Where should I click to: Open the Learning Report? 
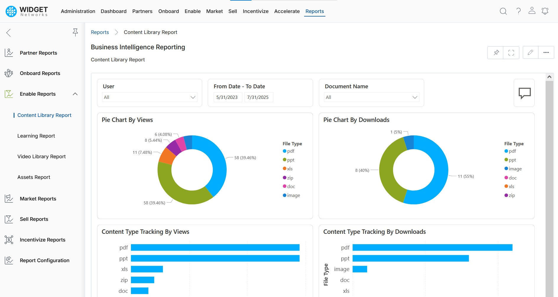point(36,136)
